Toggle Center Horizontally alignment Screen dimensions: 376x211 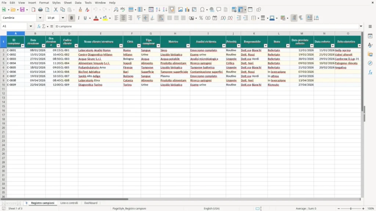click(x=123, y=18)
